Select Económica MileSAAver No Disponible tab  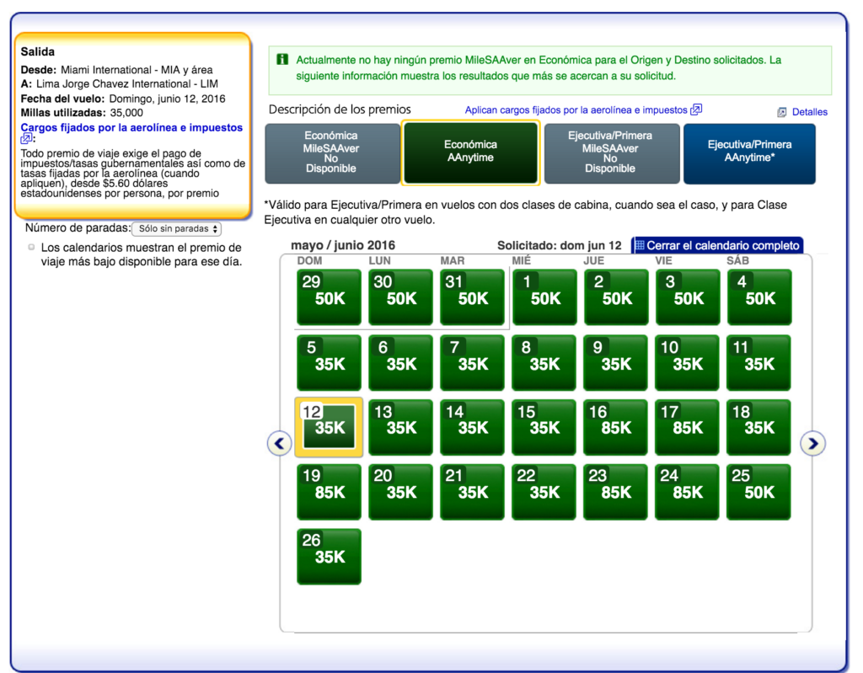tap(332, 153)
